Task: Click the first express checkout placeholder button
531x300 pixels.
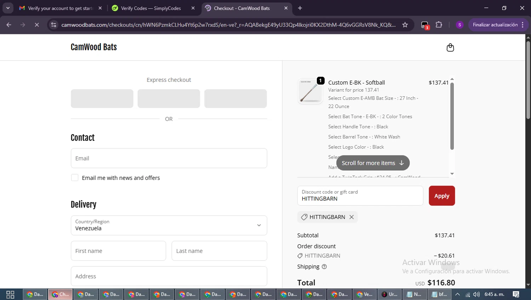Action: pos(102,98)
